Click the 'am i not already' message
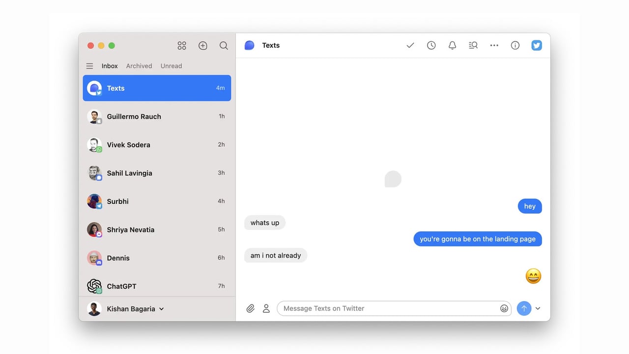The height and width of the screenshot is (354, 629). (276, 255)
